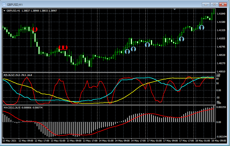
Task: Click the blue buy arrow near 17 May 17:00
Action: point(182,39)
